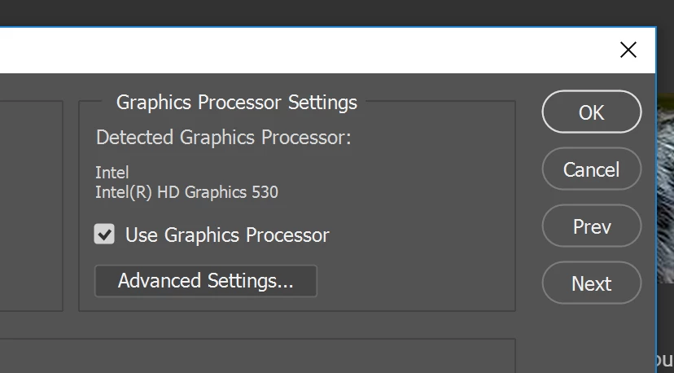Click empty space right of Advanced Settings button
This screenshot has width=674, height=373.
click(415, 281)
